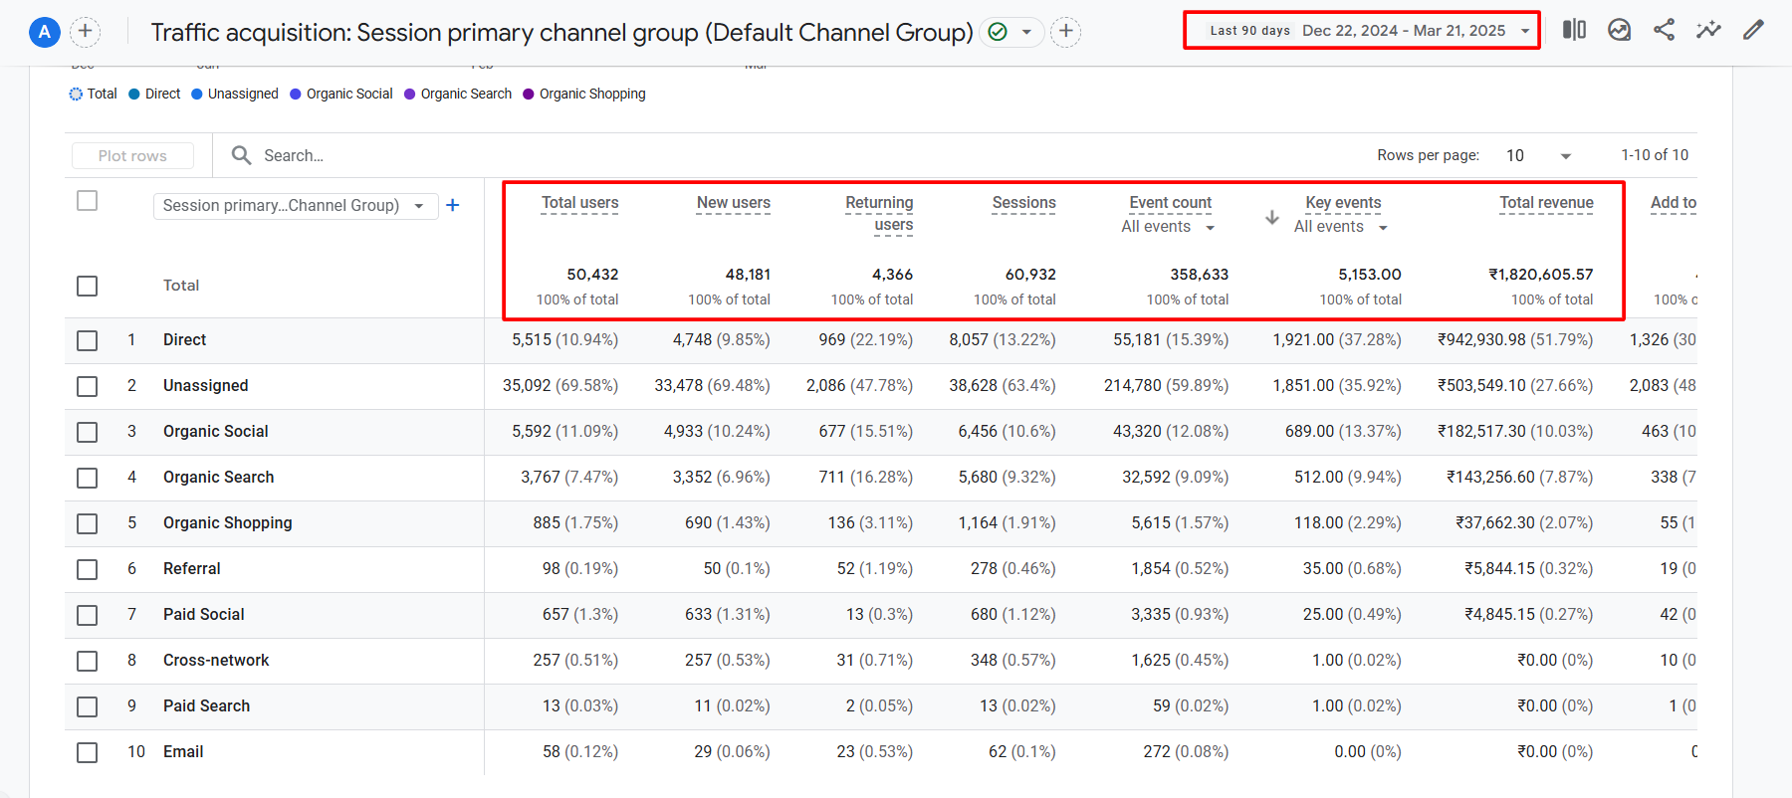1792x798 pixels.
Task: Sort by the Total revenue column header
Action: coord(1546,203)
